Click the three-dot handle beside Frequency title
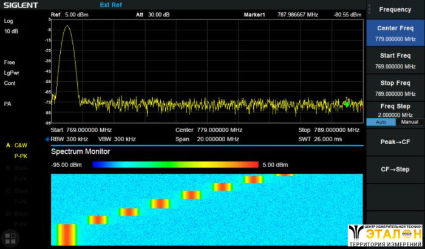The width and height of the screenshot is (425, 249). point(369,9)
